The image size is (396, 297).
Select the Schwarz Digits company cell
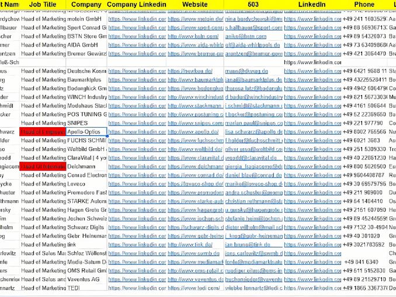pyautogui.click(x=86, y=228)
